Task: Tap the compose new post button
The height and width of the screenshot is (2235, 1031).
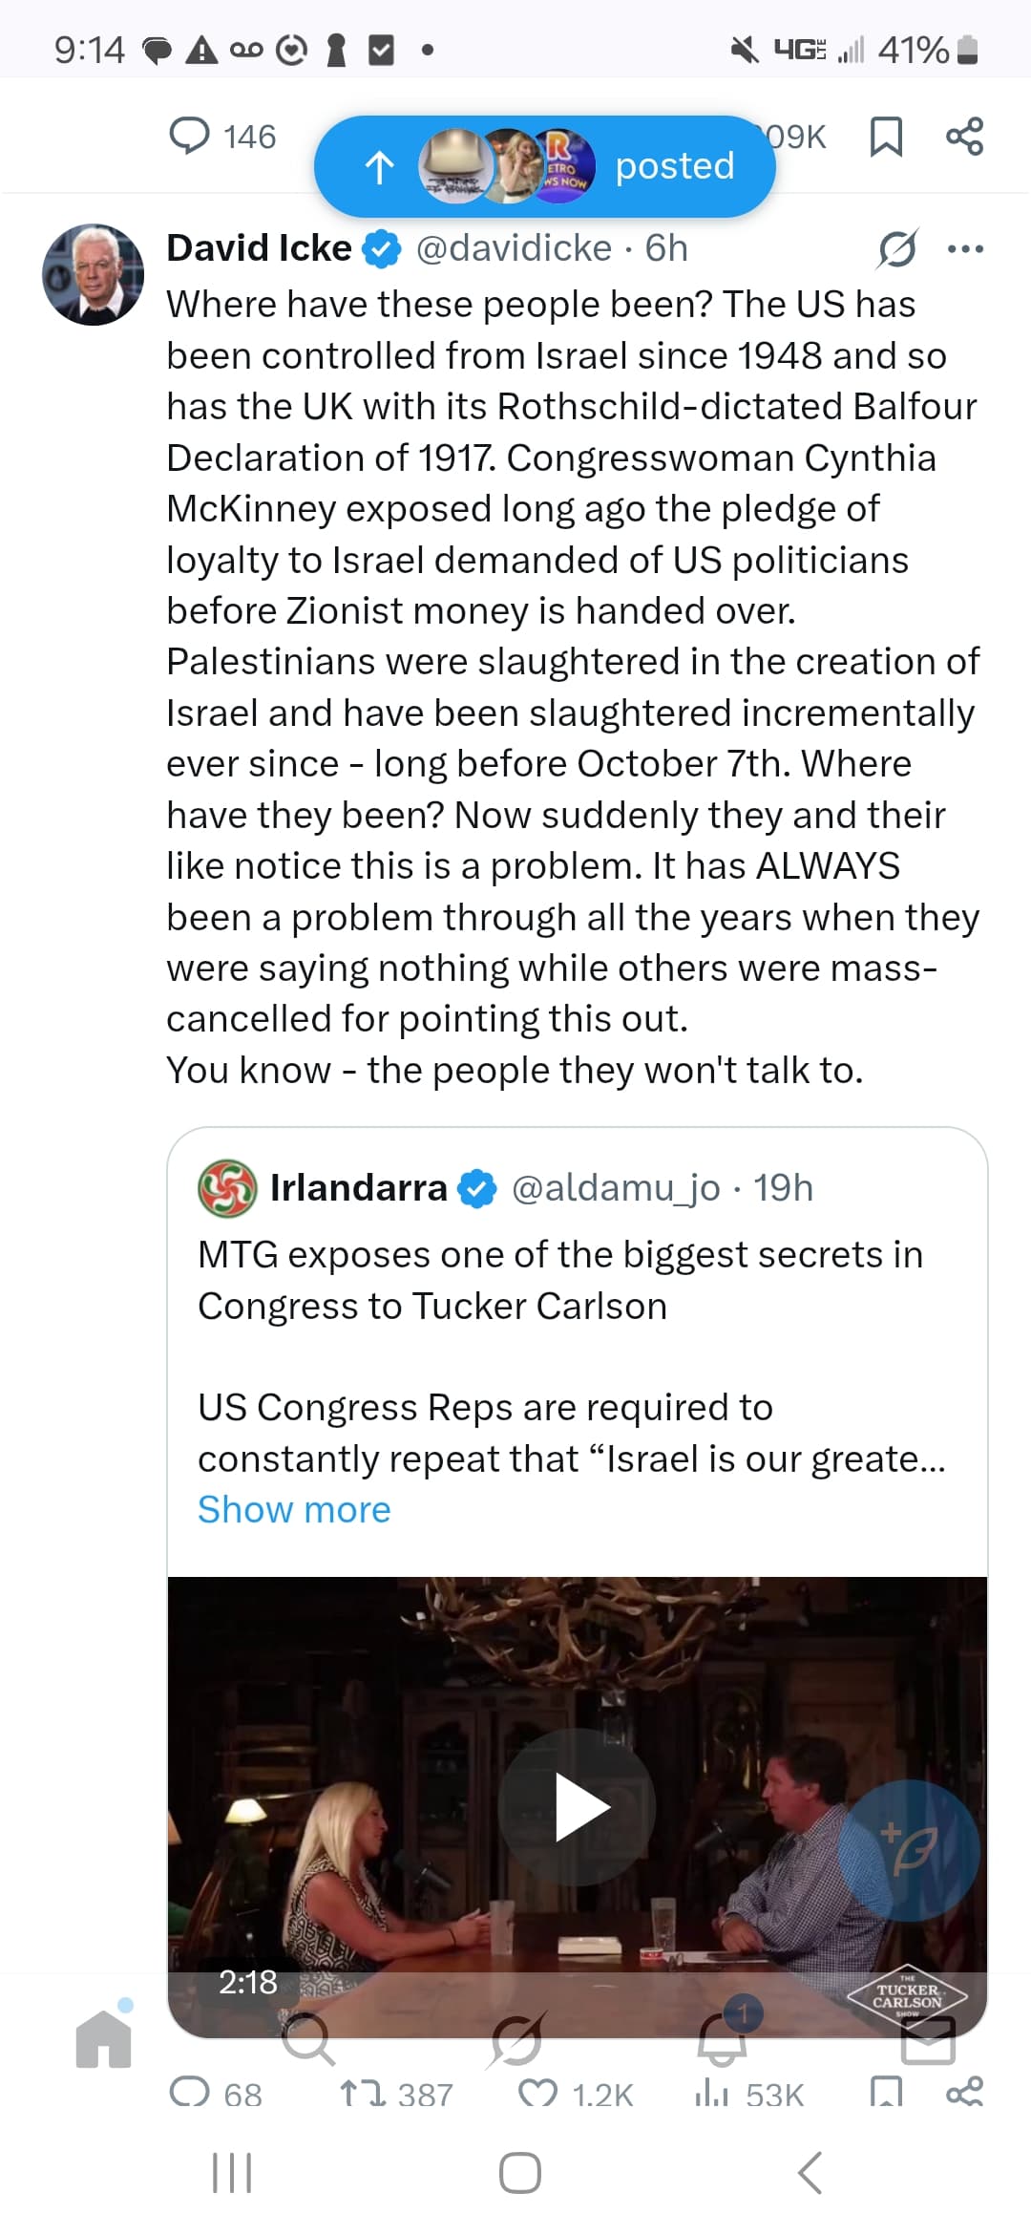Action: 908,1850
